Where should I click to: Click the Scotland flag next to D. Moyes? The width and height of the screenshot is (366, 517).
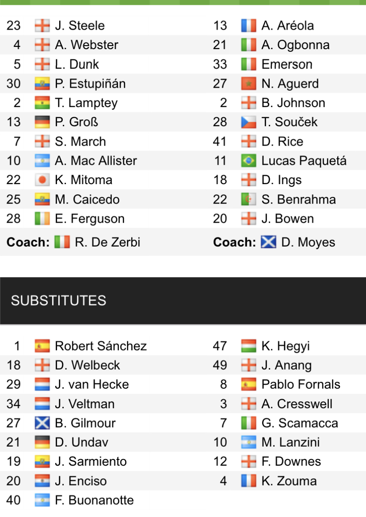268,242
